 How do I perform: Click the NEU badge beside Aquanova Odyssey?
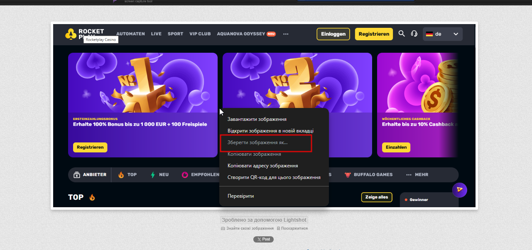[x=271, y=34]
